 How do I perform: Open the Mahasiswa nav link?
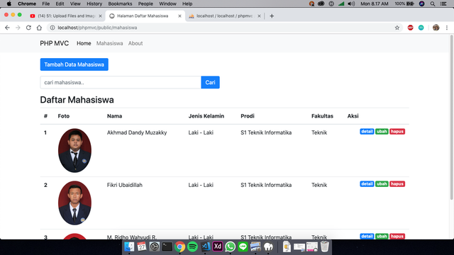109,43
